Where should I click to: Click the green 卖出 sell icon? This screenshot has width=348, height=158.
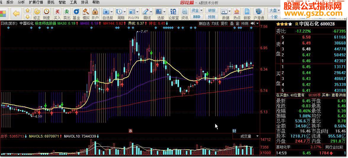click(x=67, y=11)
